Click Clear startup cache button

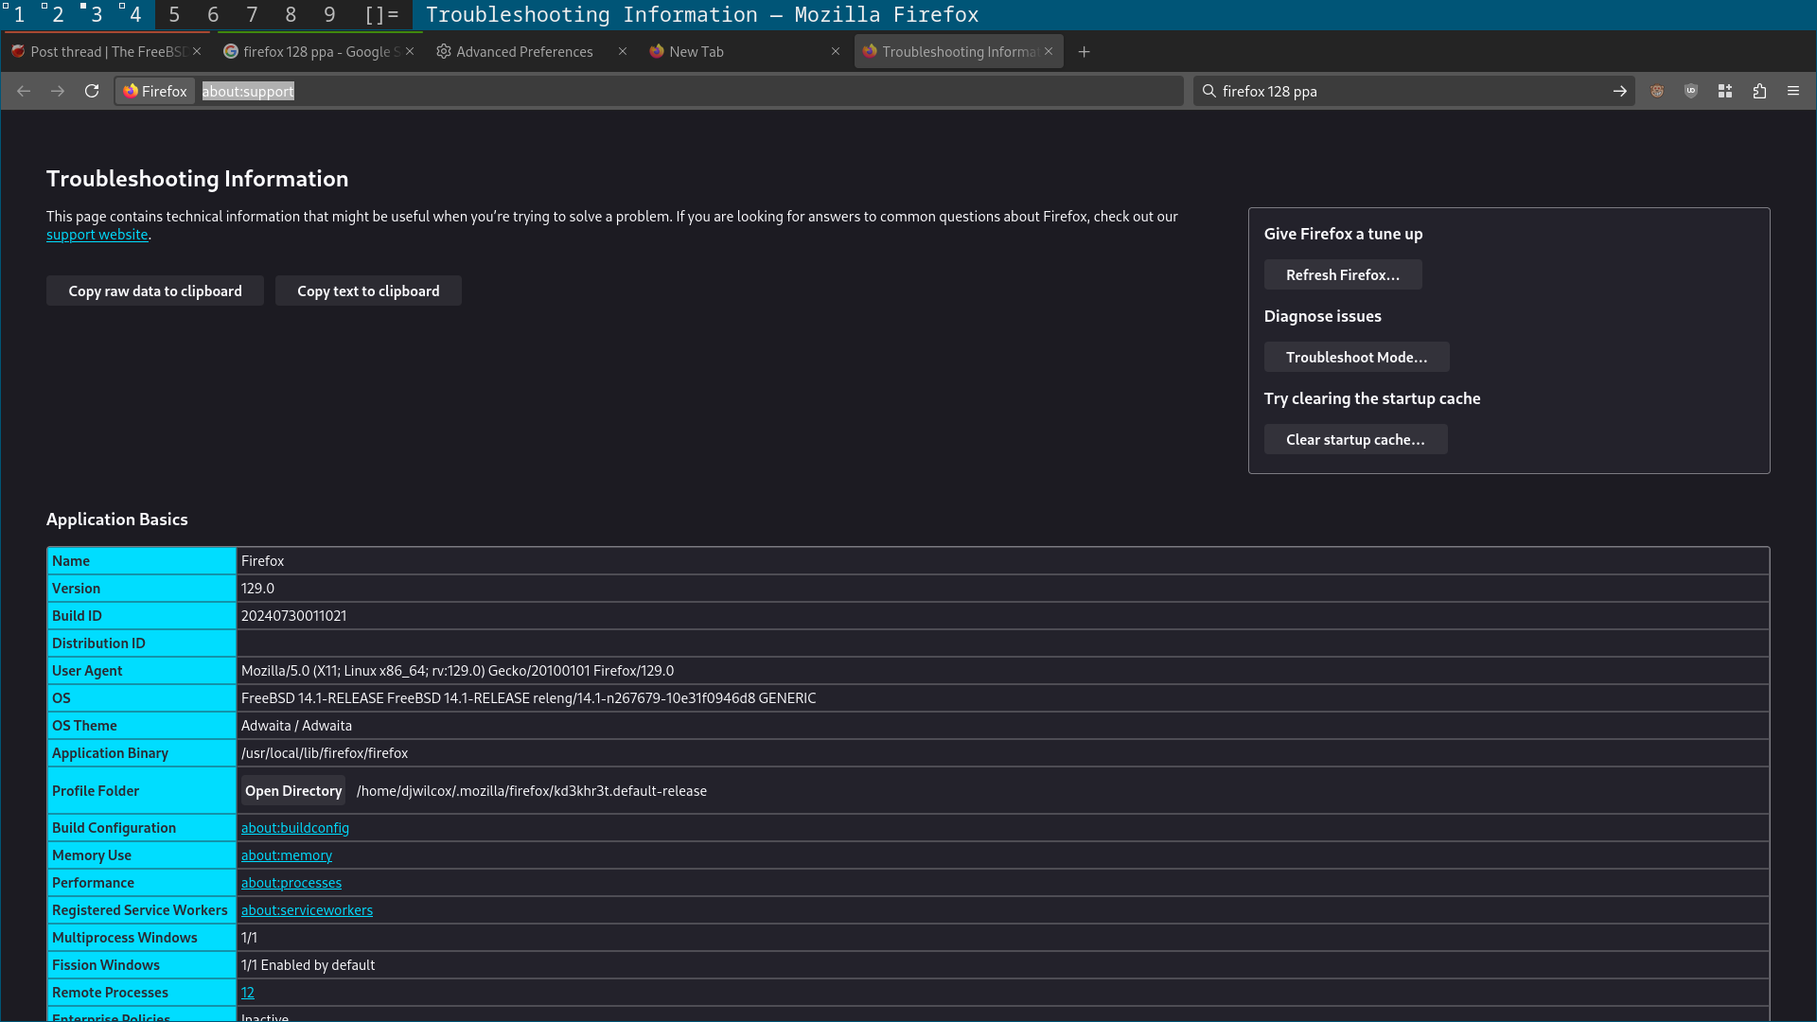pos(1355,440)
